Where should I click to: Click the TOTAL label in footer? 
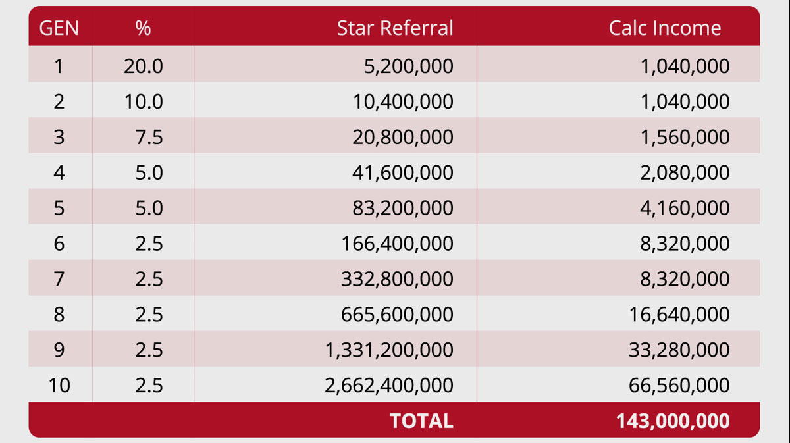click(421, 421)
